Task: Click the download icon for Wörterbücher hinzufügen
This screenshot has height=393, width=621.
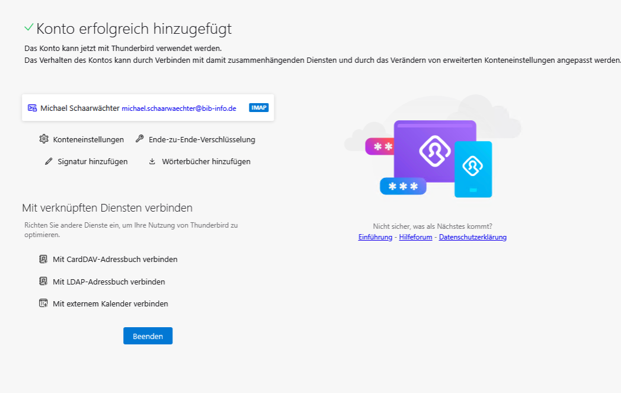Action: (x=152, y=161)
